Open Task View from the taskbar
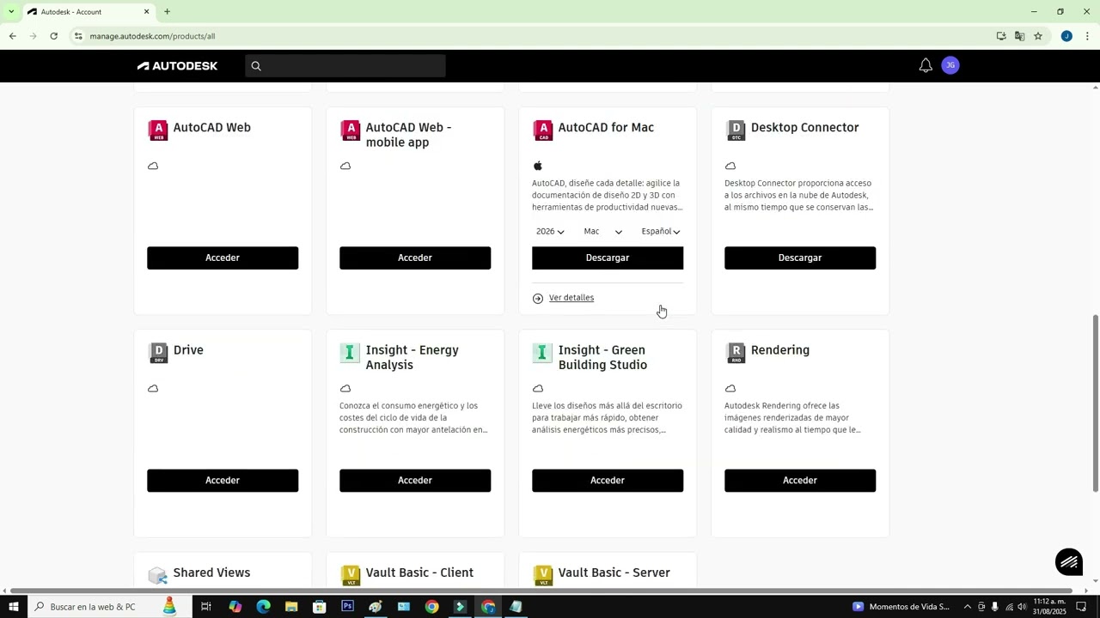The height and width of the screenshot is (618, 1100). coord(206,607)
